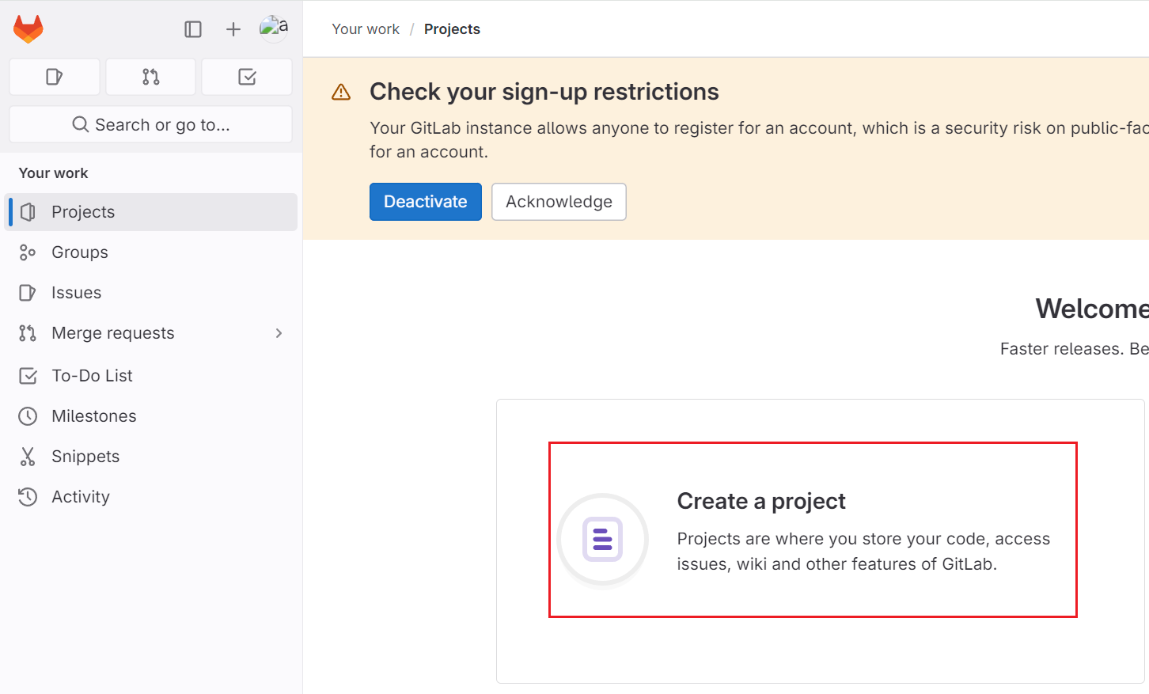Click the To-Do List checkmark icon
1149x694 pixels.
pyautogui.click(x=28, y=376)
